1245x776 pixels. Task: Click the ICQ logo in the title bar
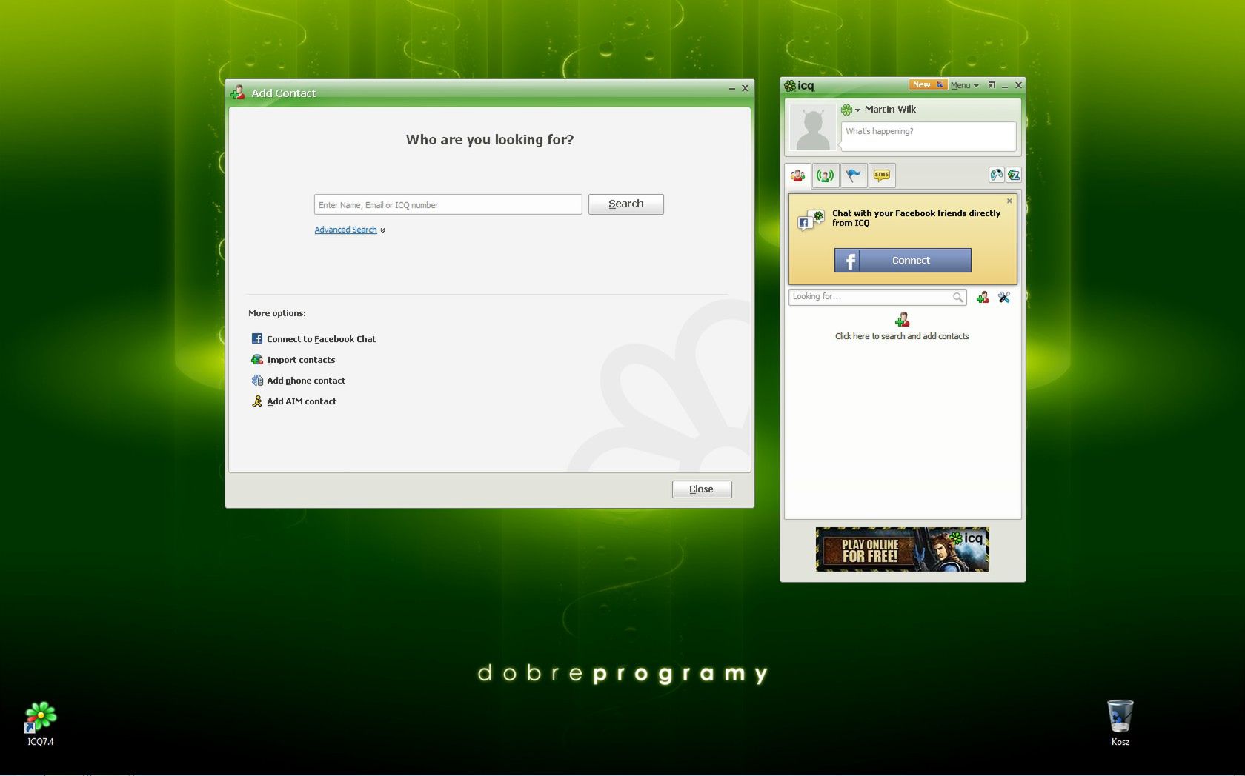(x=800, y=86)
